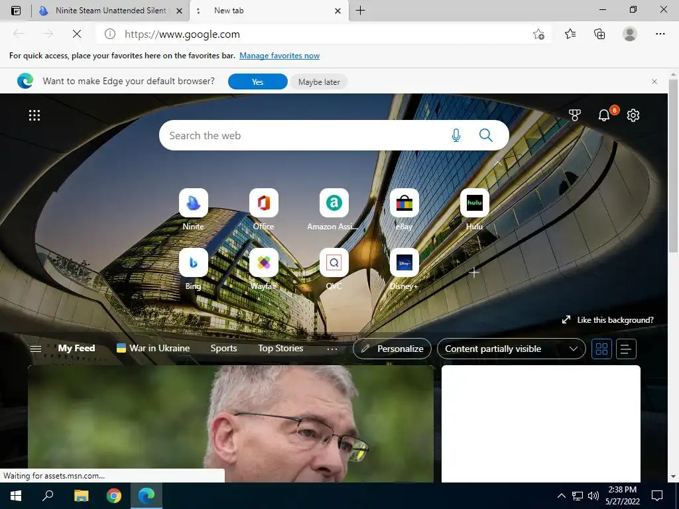This screenshot has height=509, width=679.
Task: Open the feed hamburger menu
Action: pos(36,349)
